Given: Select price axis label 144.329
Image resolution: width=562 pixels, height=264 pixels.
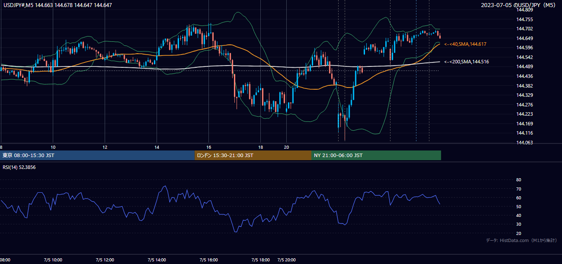Looking at the screenshot, I should [525, 95].
